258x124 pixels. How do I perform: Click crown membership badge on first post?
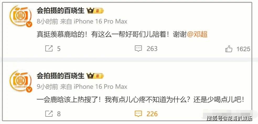[95, 11]
